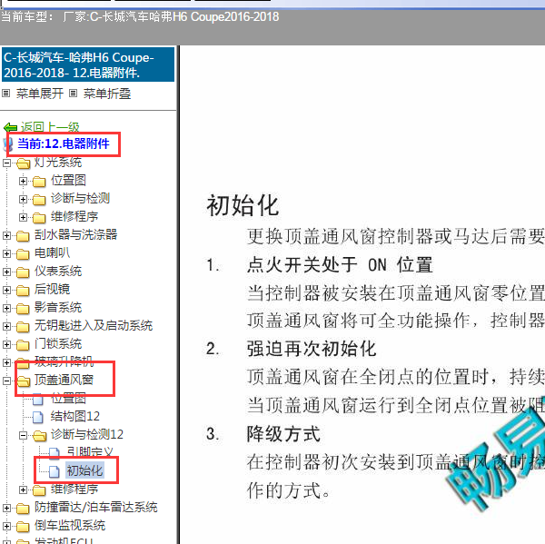Click 菜单展开 to expand all menus
Screen dimensions: 545x544
point(40,94)
